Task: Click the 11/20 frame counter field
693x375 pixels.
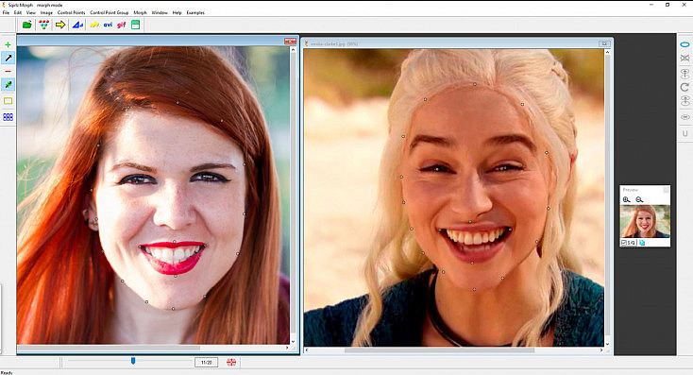Action: (x=207, y=362)
